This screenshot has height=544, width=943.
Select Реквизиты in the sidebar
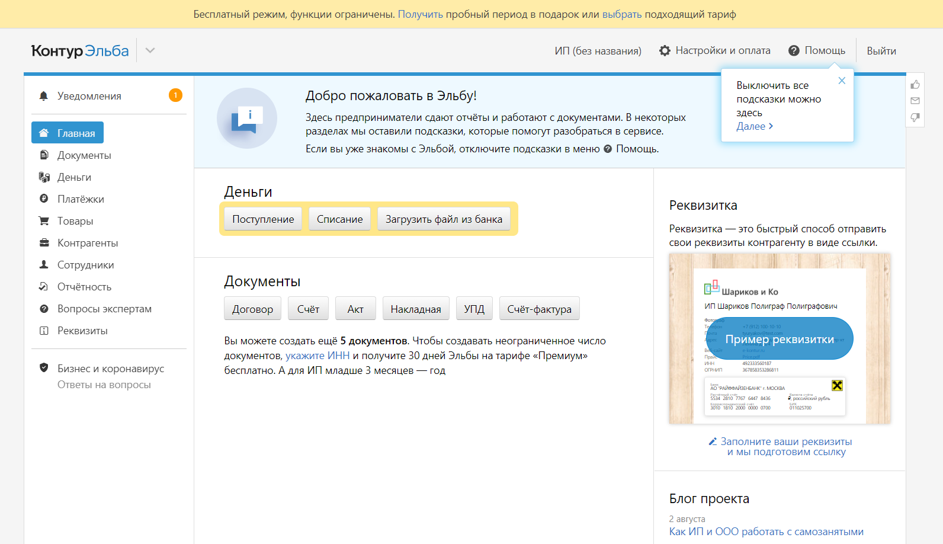(82, 331)
